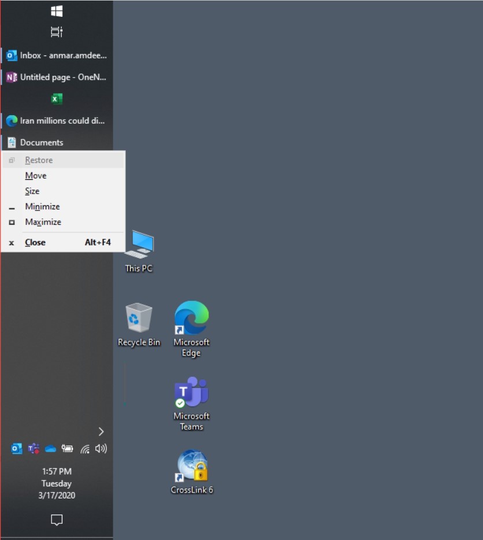Viewport: 483px width, 540px height.
Task: Open the clock showing 1:57 PM
Action: pos(57,483)
